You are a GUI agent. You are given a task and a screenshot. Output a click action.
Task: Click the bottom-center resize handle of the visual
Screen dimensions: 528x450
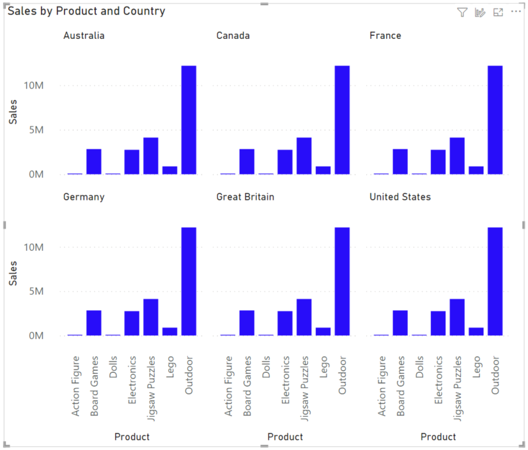coord(264,447)
